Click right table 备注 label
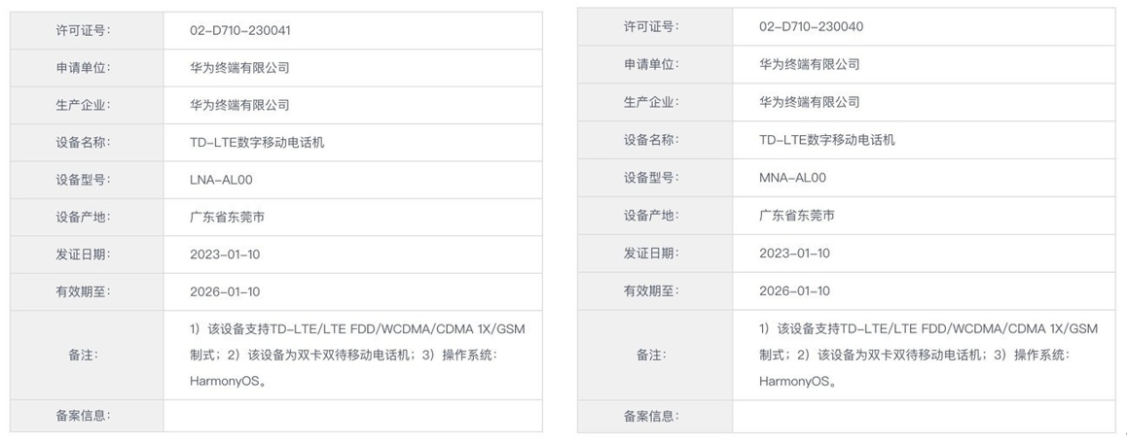The width and height of the screenshot is (1127, 442). pos(650,355)
